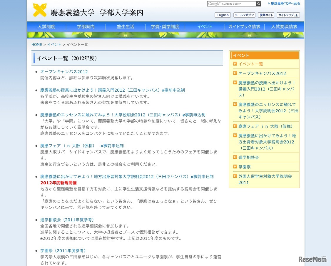Open 進学相談会(2011年度参考) link
Image resolution: width=331 pixels, height=266 pixels.
67,220
